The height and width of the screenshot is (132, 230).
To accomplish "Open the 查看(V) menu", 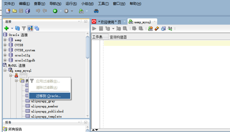I will point(40,3).
